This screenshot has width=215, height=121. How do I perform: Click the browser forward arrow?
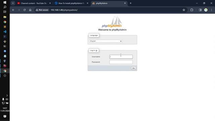pos(19,10)
